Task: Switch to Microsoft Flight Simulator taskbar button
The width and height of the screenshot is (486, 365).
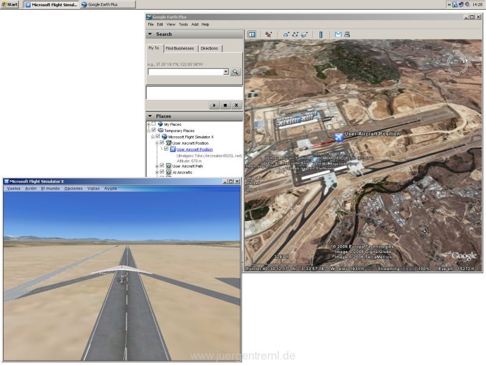Action: tap(52, 5)
